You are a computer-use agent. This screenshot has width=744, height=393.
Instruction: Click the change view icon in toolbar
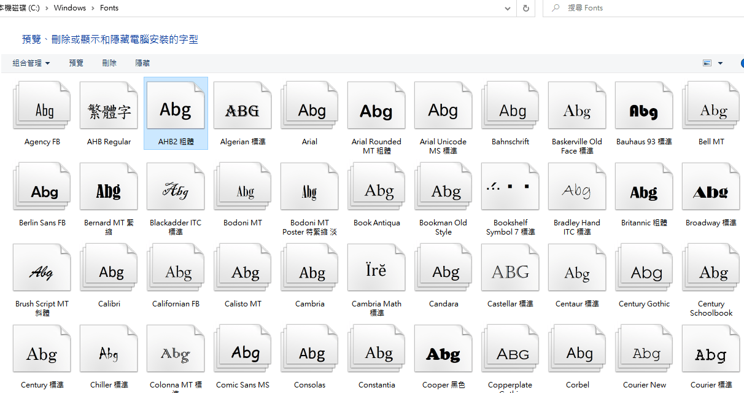point(707,63)
